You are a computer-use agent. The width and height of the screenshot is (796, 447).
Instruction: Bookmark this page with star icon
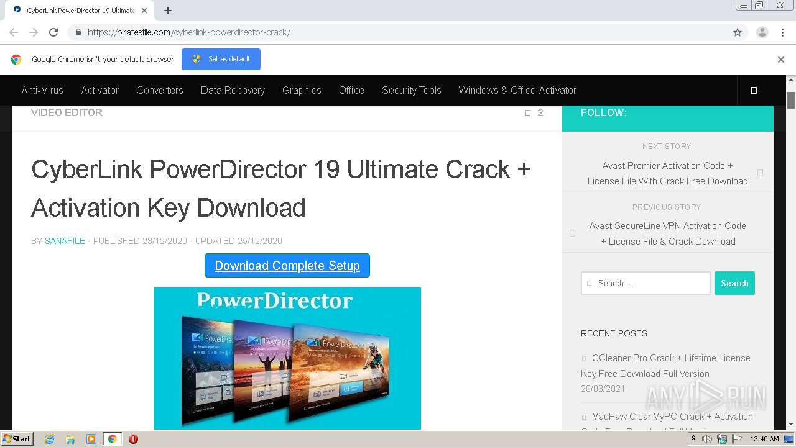click(x=738, y=32)
